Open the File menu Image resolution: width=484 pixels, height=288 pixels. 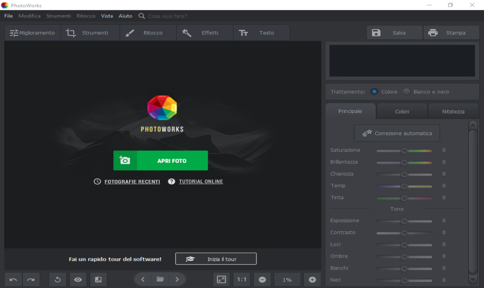[9, 16]
